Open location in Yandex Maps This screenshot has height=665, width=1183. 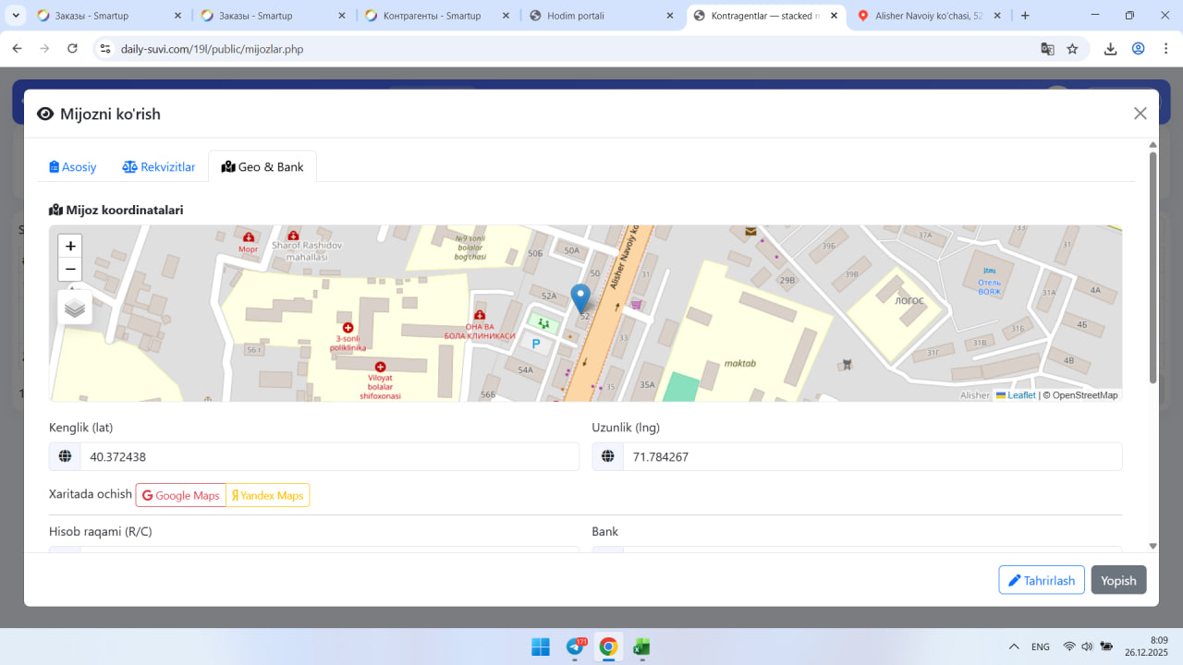click(x=268, y=495)
